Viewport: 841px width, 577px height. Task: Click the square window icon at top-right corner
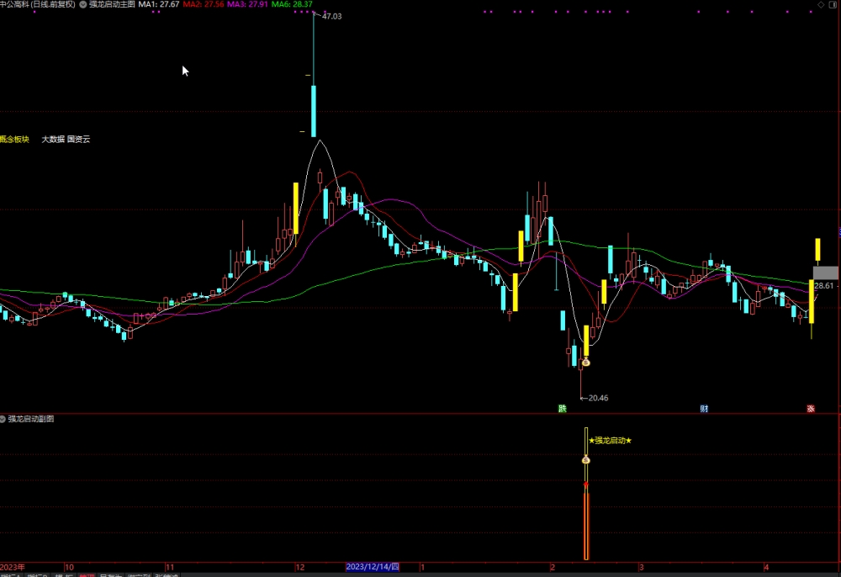(833, 5)
